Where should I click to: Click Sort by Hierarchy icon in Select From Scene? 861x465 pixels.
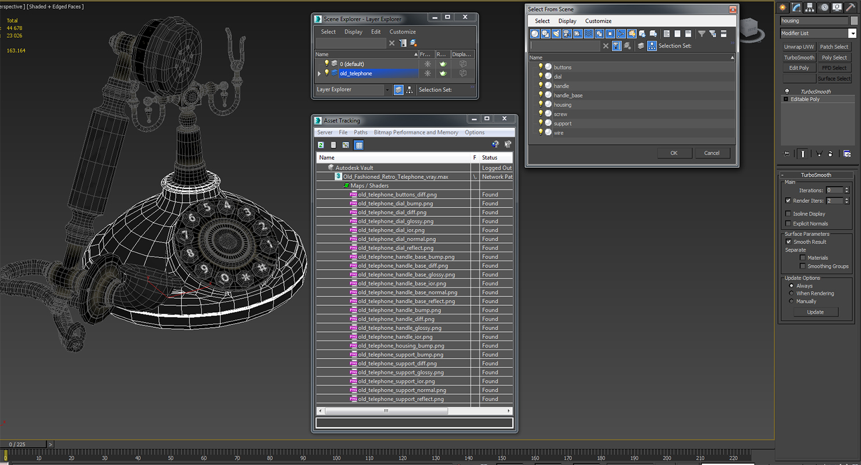tap(652, 46)
